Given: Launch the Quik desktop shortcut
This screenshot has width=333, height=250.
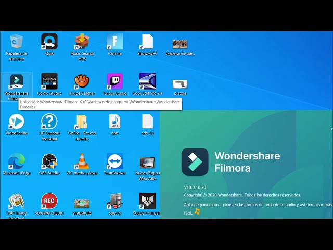Looking at the screenshot, I should pyautogui.click(x=49, y=44).
